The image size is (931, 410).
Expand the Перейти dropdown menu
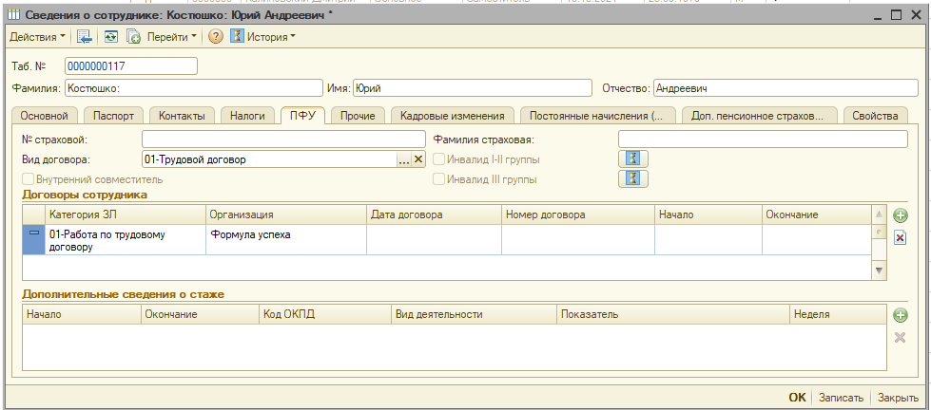click(x=172, y=37)
